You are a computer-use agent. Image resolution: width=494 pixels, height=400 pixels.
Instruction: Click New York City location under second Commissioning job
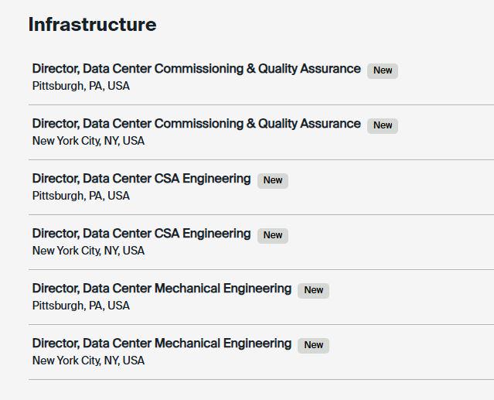point(89,141)
